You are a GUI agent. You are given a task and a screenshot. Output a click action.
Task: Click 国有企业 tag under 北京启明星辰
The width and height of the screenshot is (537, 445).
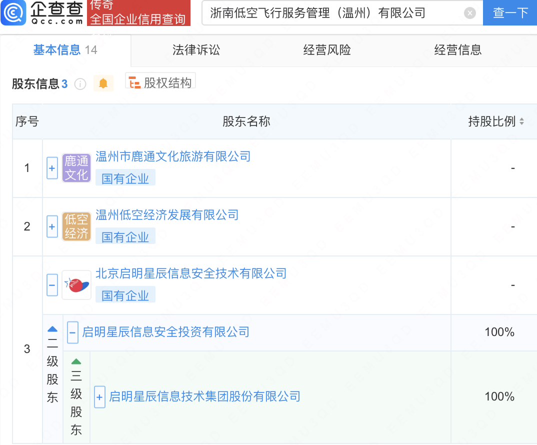pyautogui.click(x=125, y=295)
